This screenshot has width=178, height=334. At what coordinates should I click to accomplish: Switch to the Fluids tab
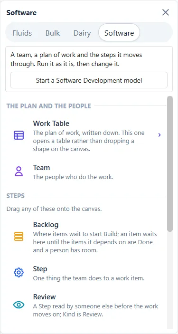coord(22,33)
